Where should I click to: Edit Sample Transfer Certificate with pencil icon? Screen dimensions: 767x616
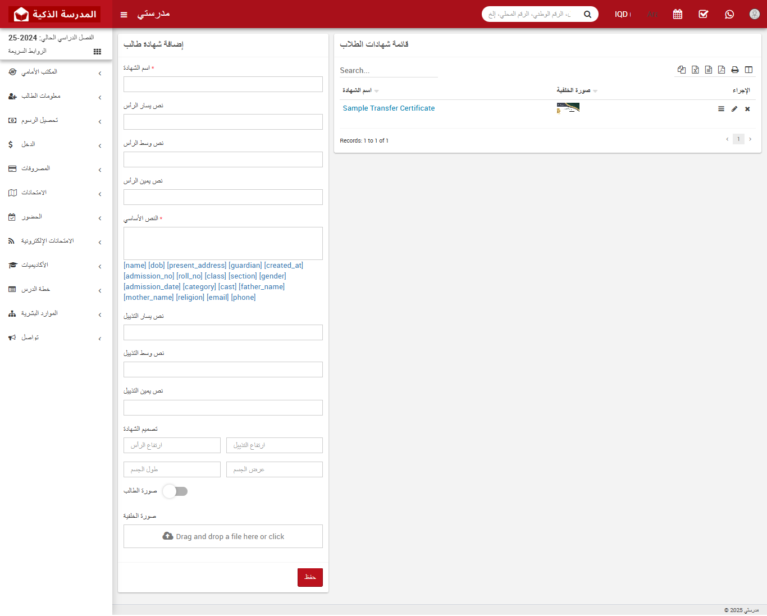734,109
